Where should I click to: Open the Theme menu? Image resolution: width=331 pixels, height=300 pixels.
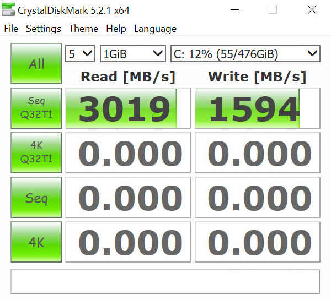(x=84, y=29)
